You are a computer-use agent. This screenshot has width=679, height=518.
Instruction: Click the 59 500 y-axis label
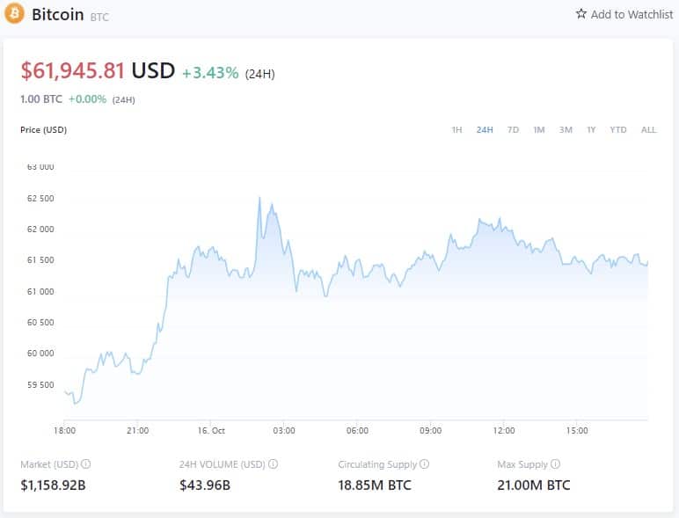pos(40,384)
